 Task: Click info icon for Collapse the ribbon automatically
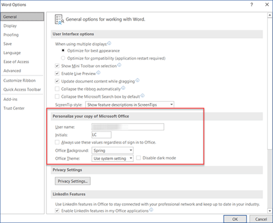coord(123,88)
